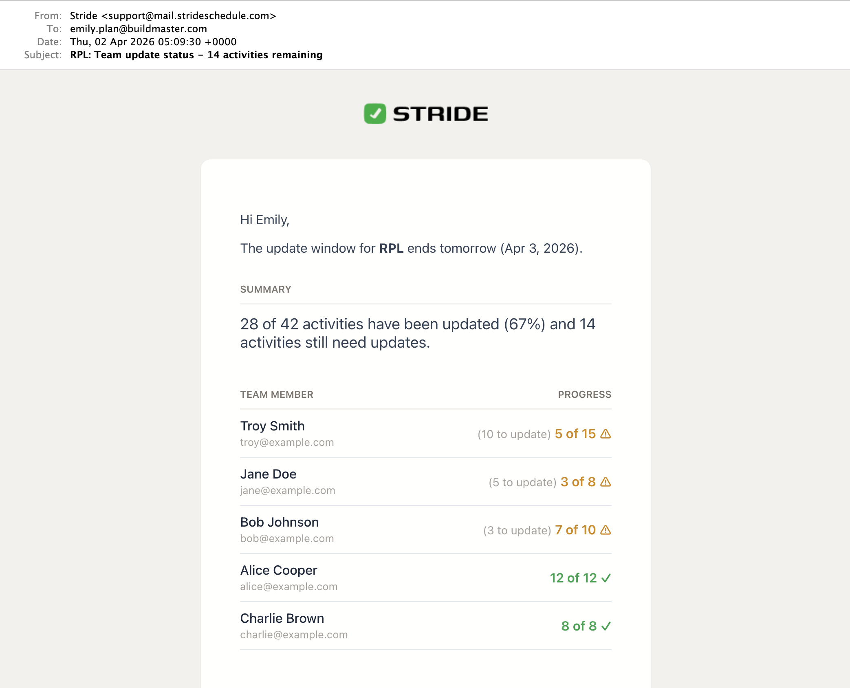
Task: Open the troy@example.com email address
Action: [x=287, y=442]
